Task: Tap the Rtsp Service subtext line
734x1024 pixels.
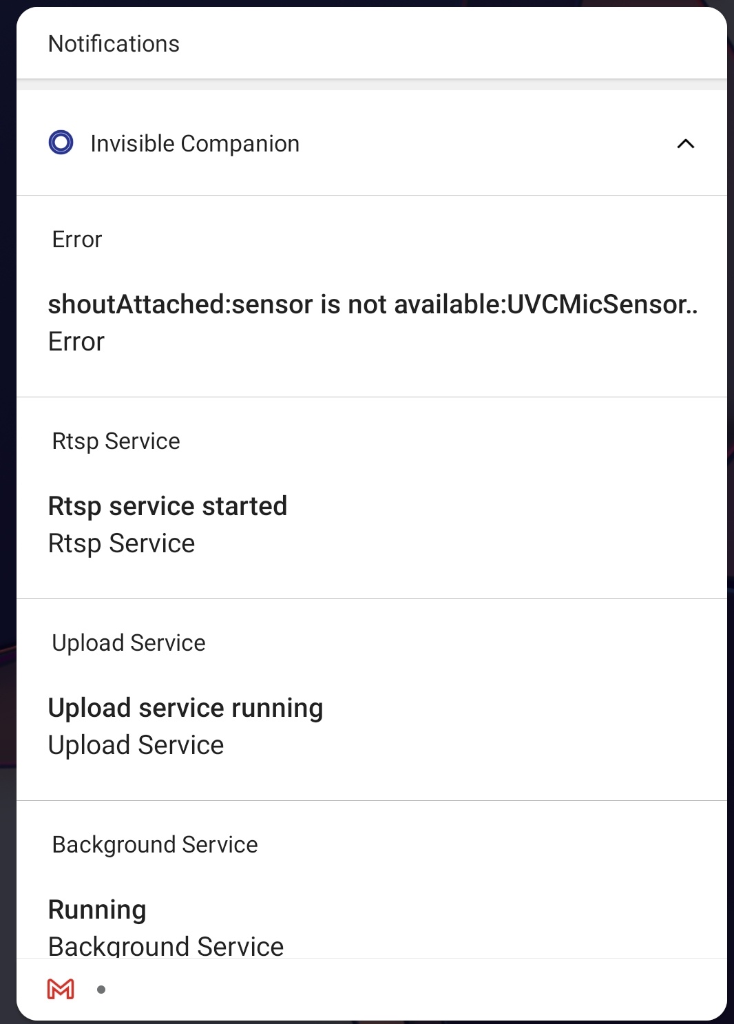Action: click(121, 543)
